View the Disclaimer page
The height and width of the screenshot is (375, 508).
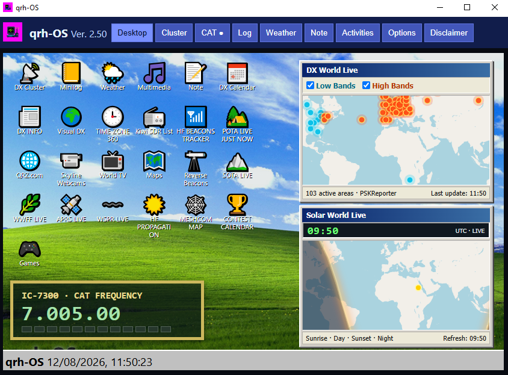coord(448,33)
